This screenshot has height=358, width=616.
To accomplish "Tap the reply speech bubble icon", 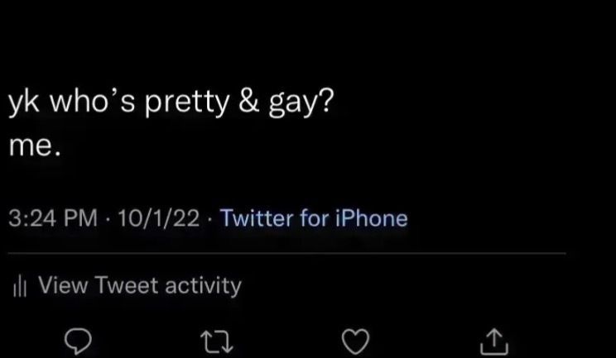I will click(78, 341).
